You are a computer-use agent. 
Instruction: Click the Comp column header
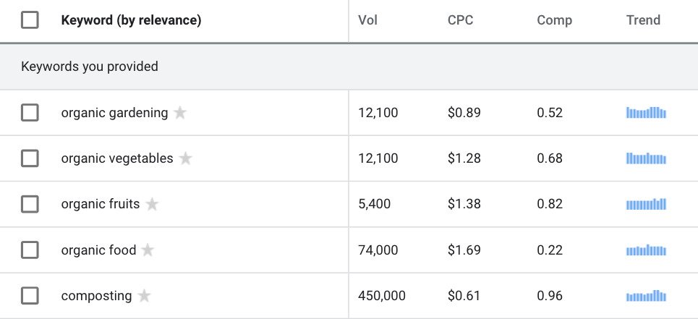click(x=555, y=20)
